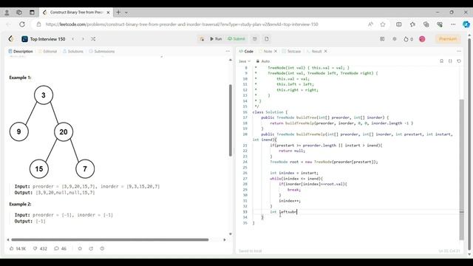This screenshot has width=473, height=266.
Task: Open the Top Interview 150 study plan
Action: point(44,39)
